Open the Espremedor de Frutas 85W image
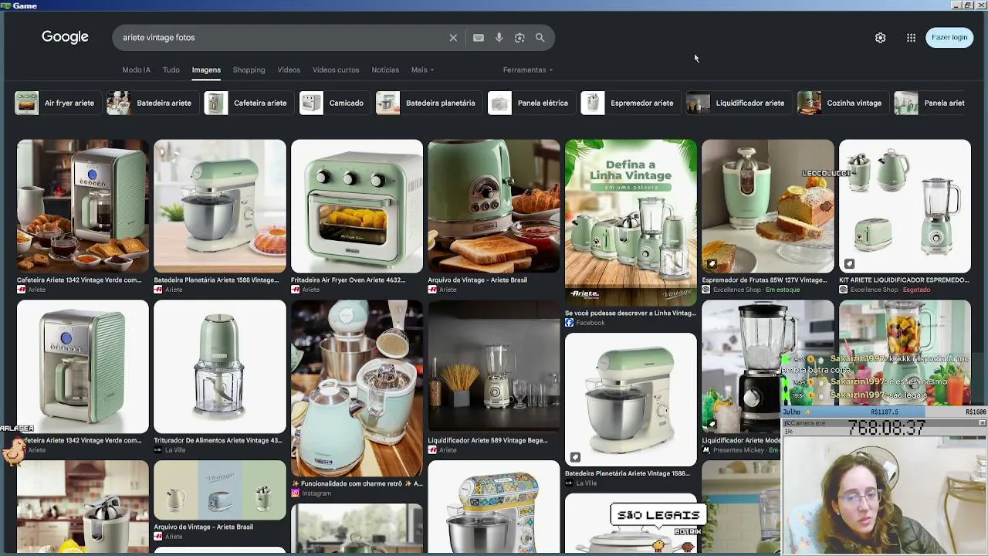 coord(768,206)
